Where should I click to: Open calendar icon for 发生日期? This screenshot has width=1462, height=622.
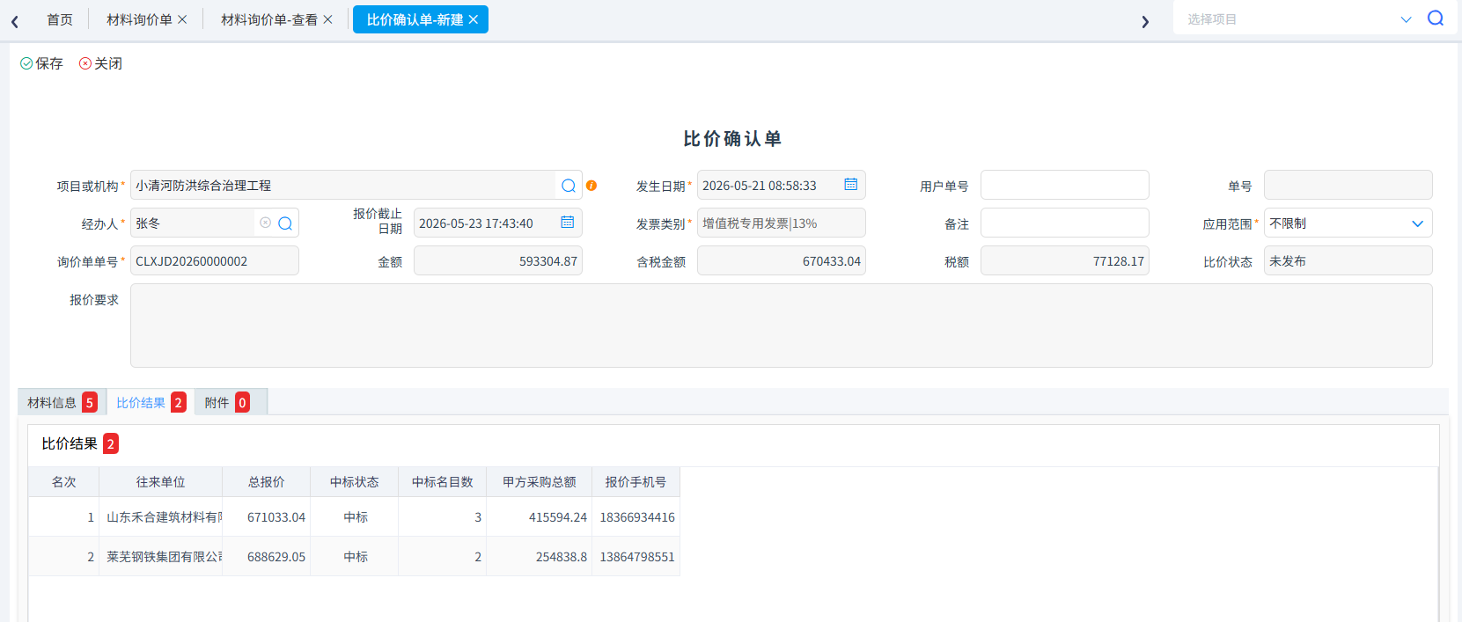(851, 185)
